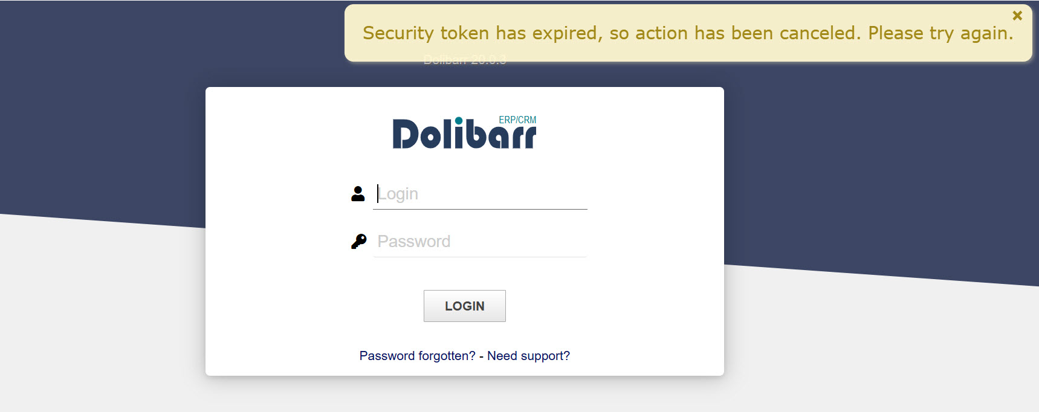1039x412 pixels.
Task: Open the Need support? link
Action: coord(528,356)
